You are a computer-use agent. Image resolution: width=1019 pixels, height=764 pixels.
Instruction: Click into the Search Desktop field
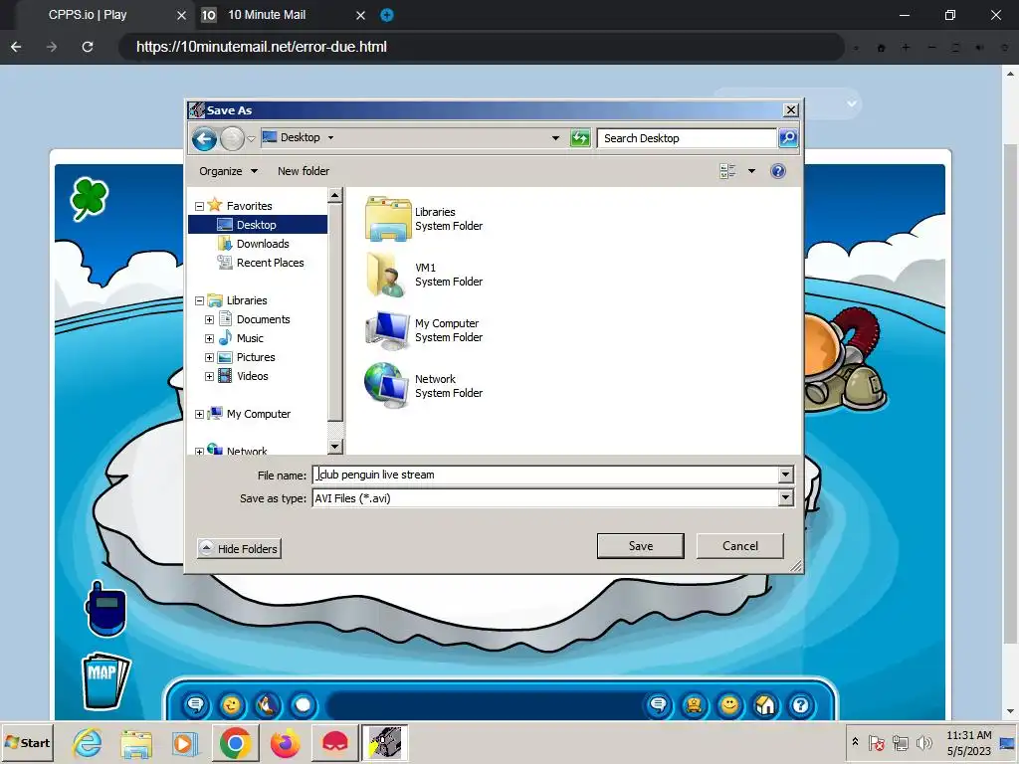coord(687,137)
